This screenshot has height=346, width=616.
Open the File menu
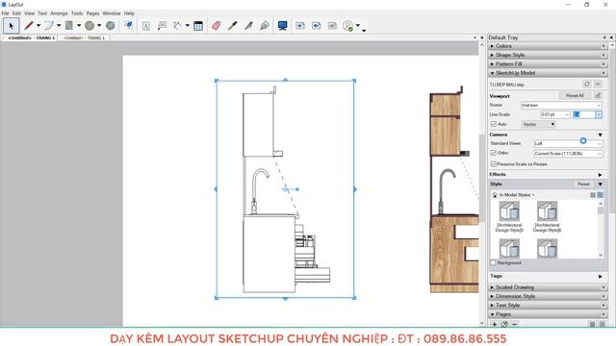[x=5, y=13]
